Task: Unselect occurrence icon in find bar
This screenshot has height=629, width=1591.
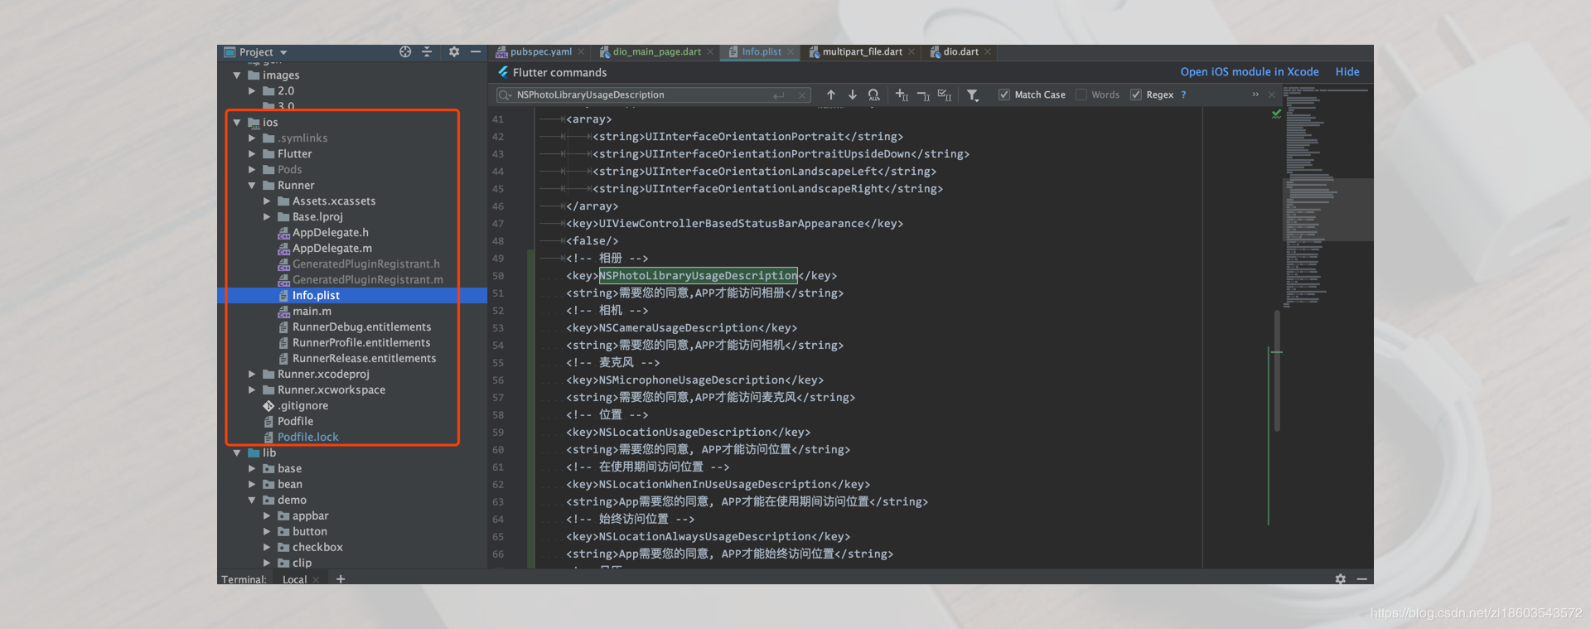Action: pos(923,94)
